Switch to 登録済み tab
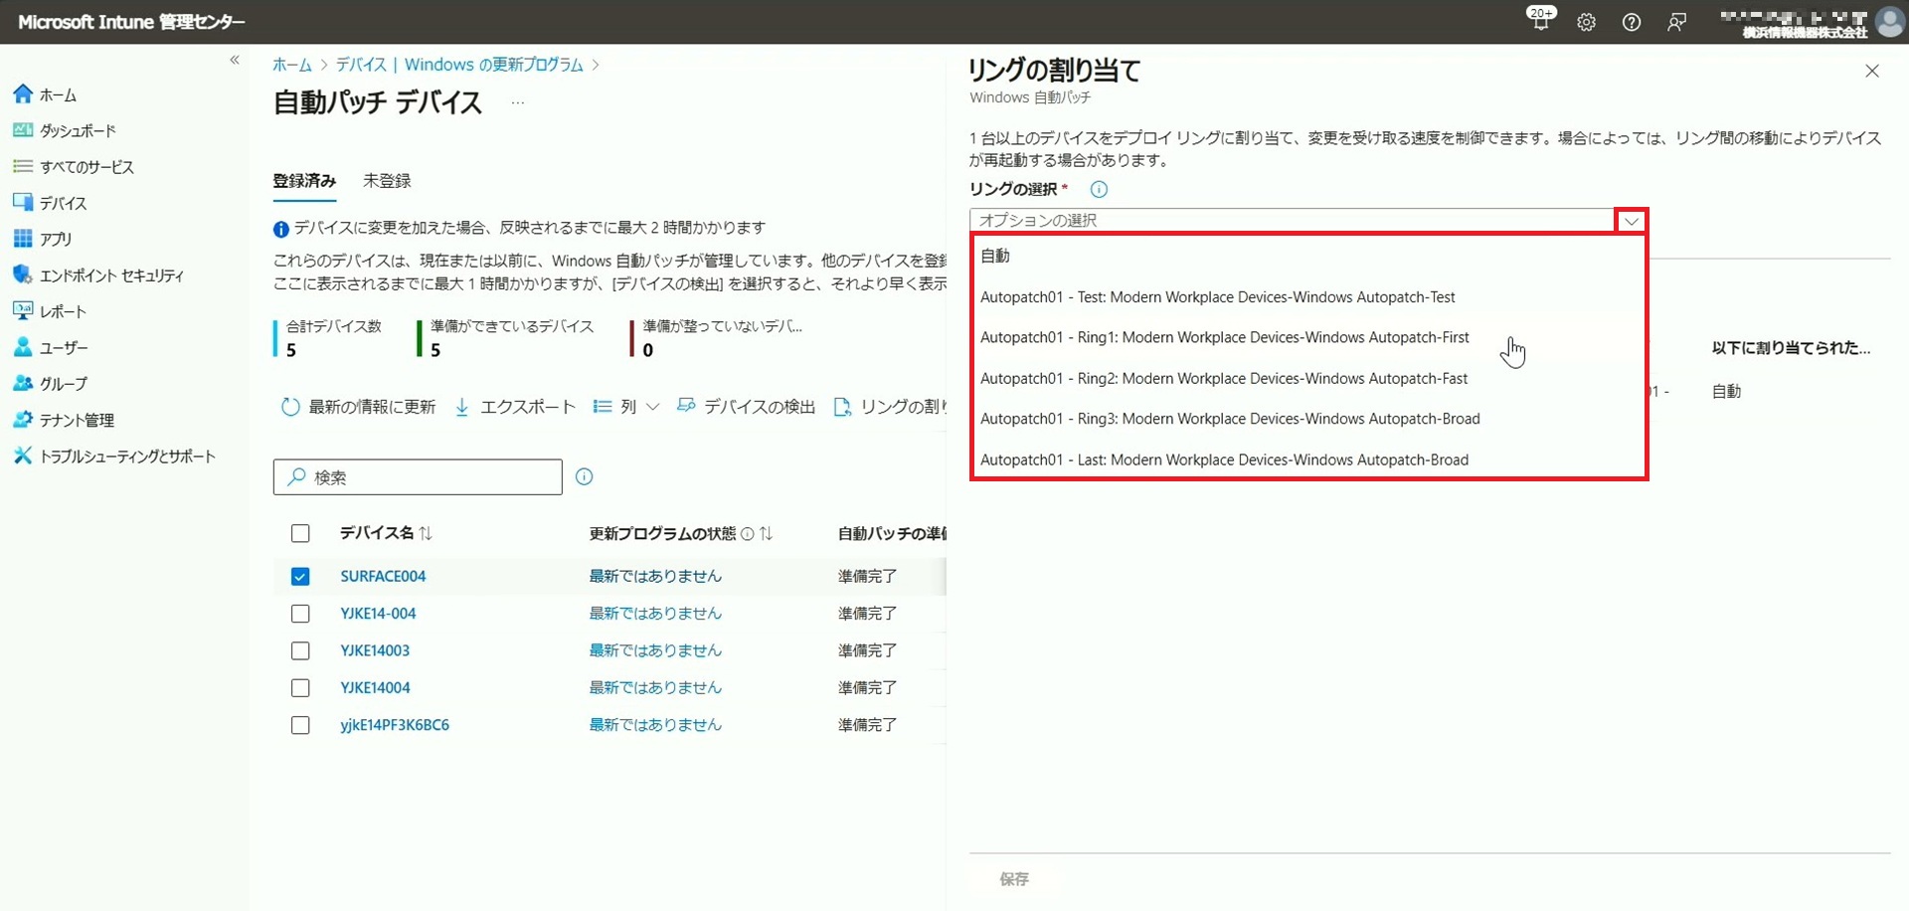Screen dimensions: 1909x911 304,181
